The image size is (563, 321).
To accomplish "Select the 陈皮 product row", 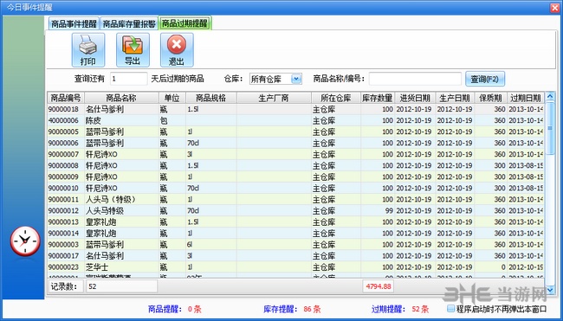I will pyautogui.click(x=296, y=120).
